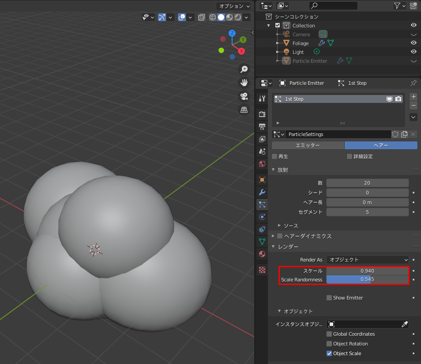
Task: Switch viewport shading to rendered preview
Action: 239,17
